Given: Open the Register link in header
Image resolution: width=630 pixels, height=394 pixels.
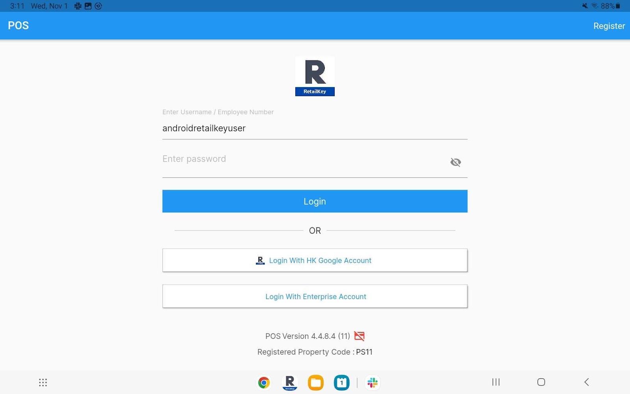Looking at the screenshot, I should click(x=609, y=26).
